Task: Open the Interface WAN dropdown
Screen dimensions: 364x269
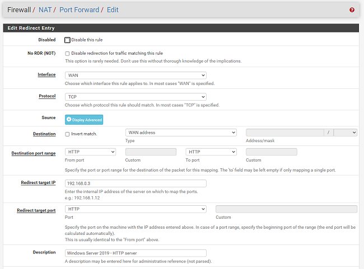Action: pyautogui.click(x=136, y=75)
